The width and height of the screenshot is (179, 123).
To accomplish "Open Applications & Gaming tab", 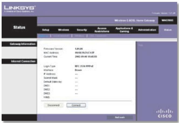I will pyautogui.click(x=124, y=30).
